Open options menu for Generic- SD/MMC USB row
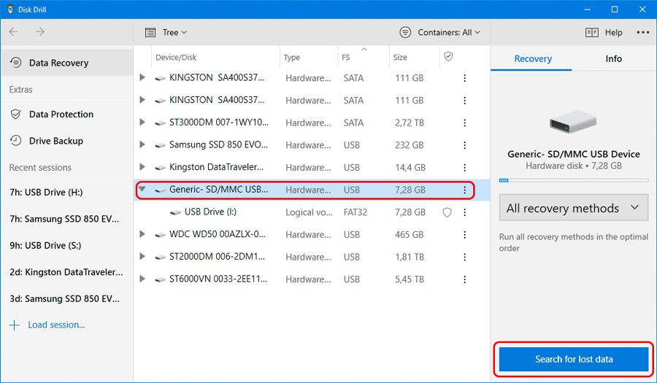657x383 pixels. (x=465, y=190)
